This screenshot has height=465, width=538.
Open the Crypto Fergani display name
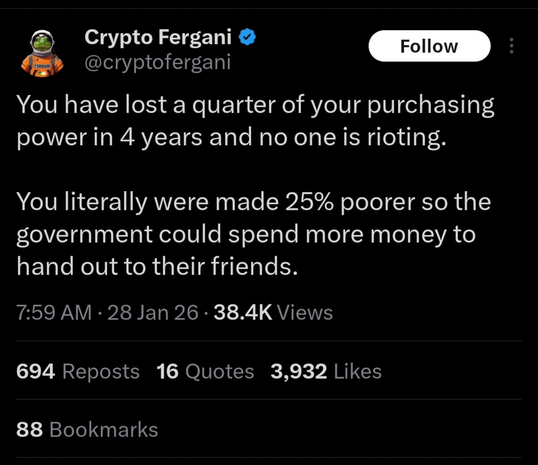[158, 37]
